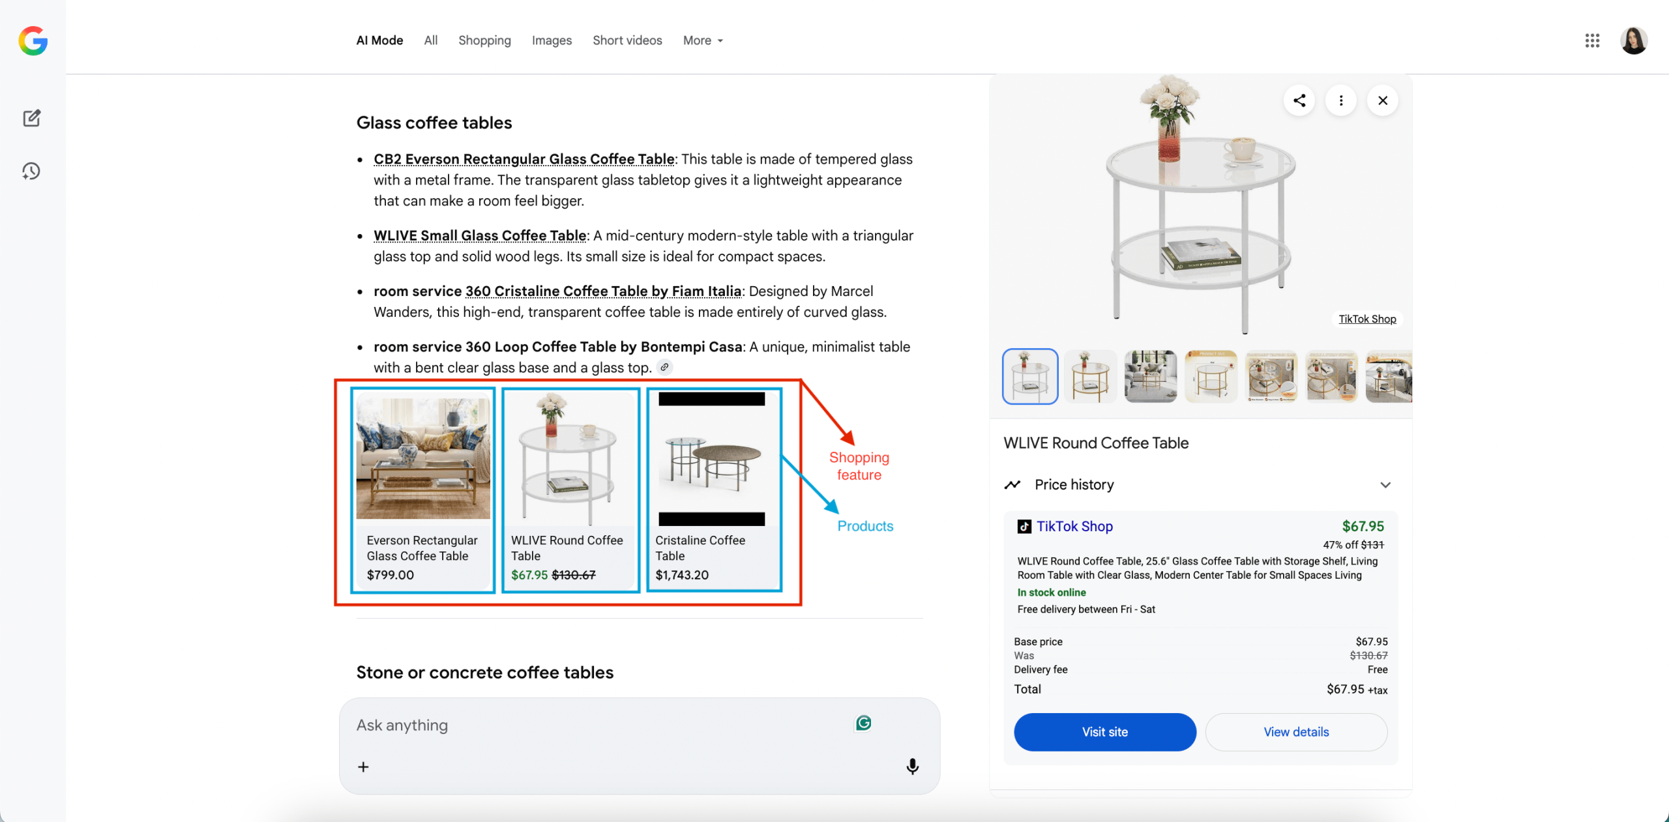Open the new chat compose icon in sidebar
This screenshot has width=1669, height=822.
(x=31, y=118)
